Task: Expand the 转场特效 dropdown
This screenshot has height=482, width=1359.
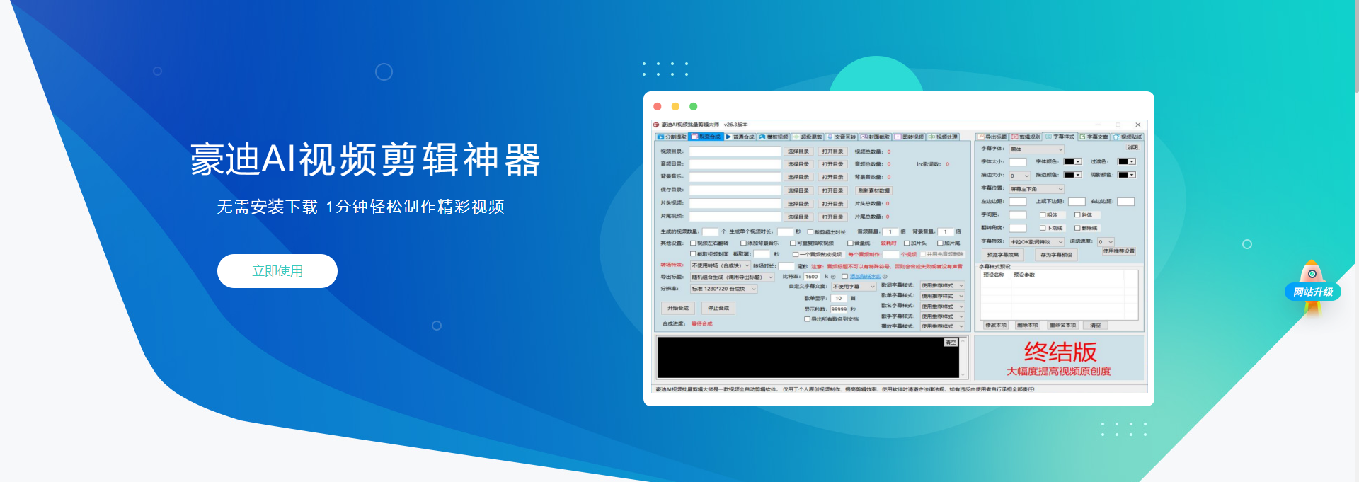Action: coord(721,265)
